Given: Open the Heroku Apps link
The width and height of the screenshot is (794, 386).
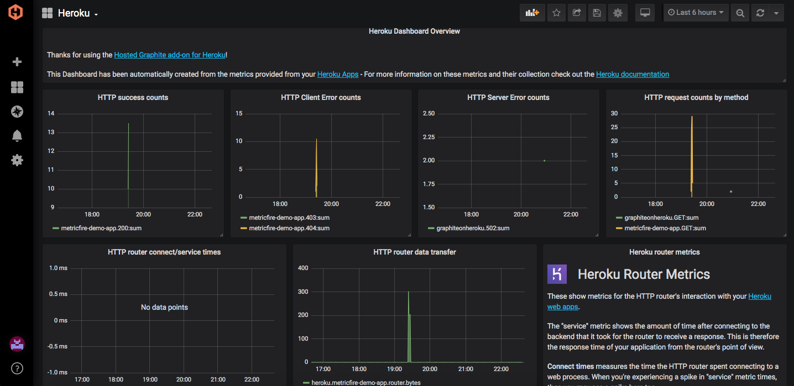Looking at the screenshot, I should pos(338,75).
